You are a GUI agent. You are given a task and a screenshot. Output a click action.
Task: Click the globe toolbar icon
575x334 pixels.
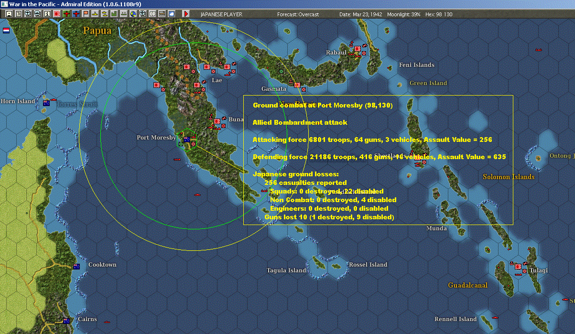point(133,14)
